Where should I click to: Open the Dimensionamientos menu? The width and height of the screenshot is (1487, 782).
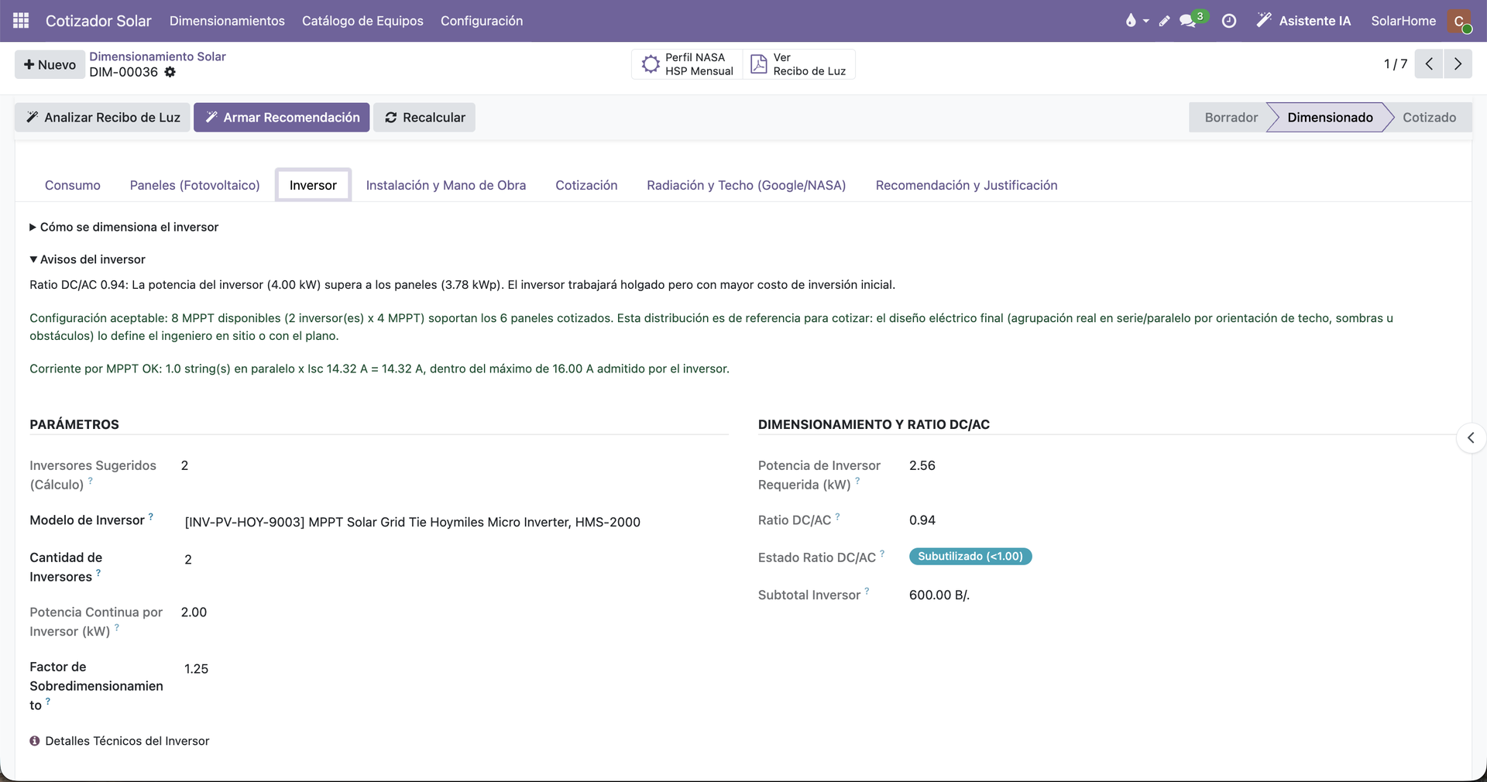227,21
